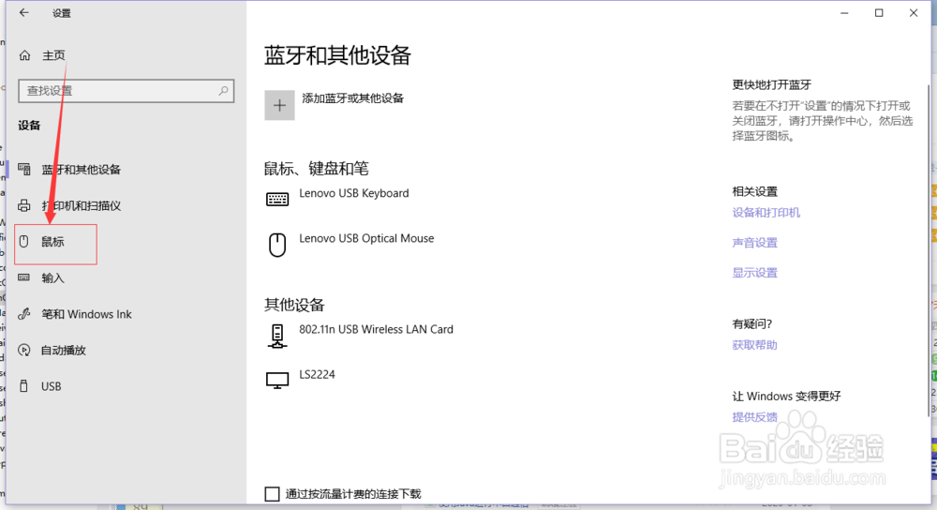This screenshot has height=510, width=937.
Task: Go back with the arrow icon
Action: pos(24,12)
